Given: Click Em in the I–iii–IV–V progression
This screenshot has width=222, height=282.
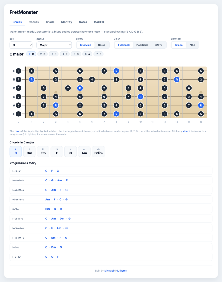Looking at the screenshot, I should click(54, 238).
